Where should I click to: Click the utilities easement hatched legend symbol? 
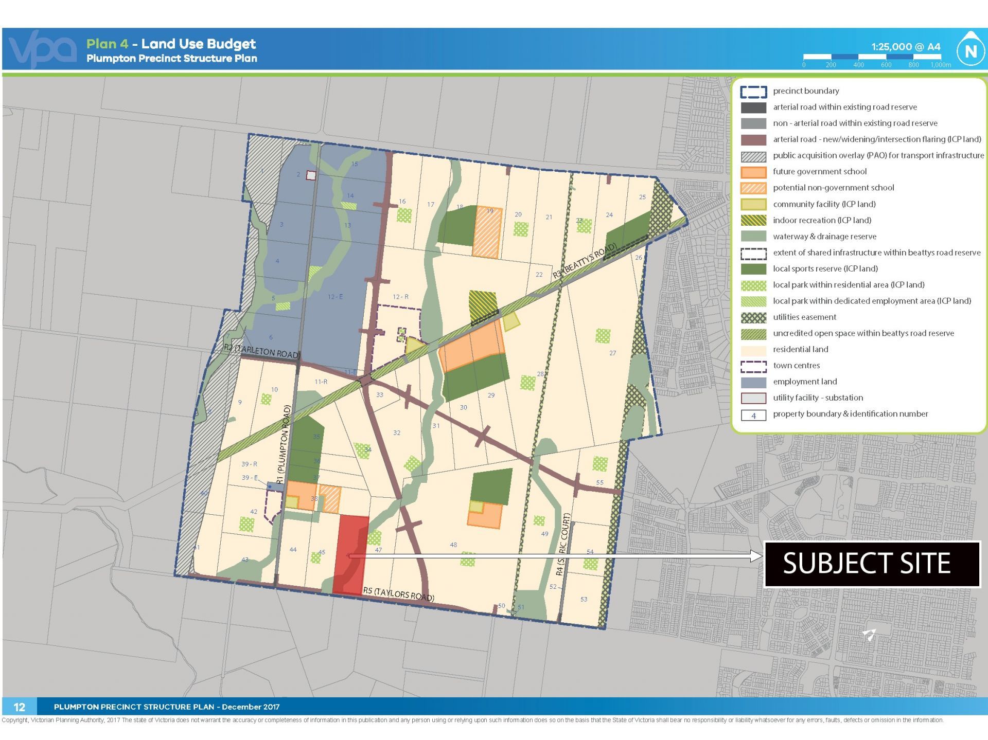tap(753, 317)
